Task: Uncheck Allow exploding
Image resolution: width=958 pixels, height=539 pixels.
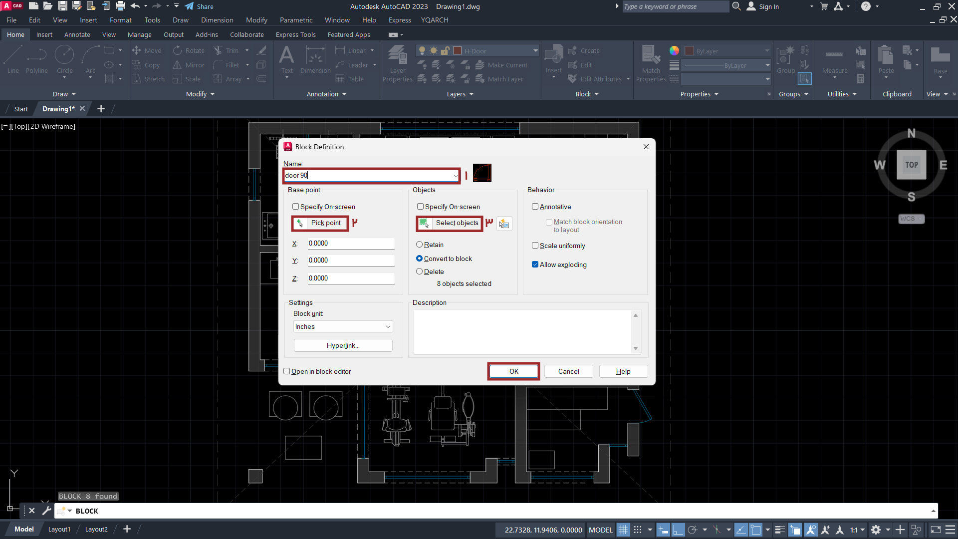Action: [535, 265]
